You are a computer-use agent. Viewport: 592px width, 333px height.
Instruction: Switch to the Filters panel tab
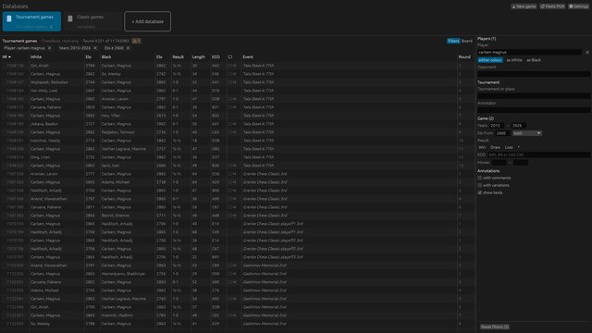(453, 41)
